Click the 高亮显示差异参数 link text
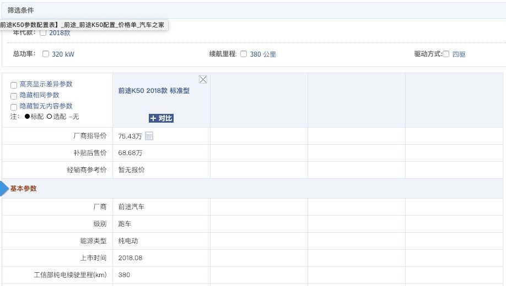 click(46, 84)
